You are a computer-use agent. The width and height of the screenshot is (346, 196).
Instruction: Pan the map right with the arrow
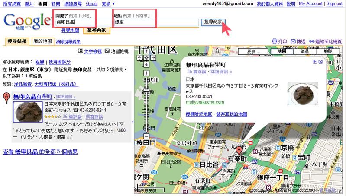pyautogui.click(x=153, y=57)
